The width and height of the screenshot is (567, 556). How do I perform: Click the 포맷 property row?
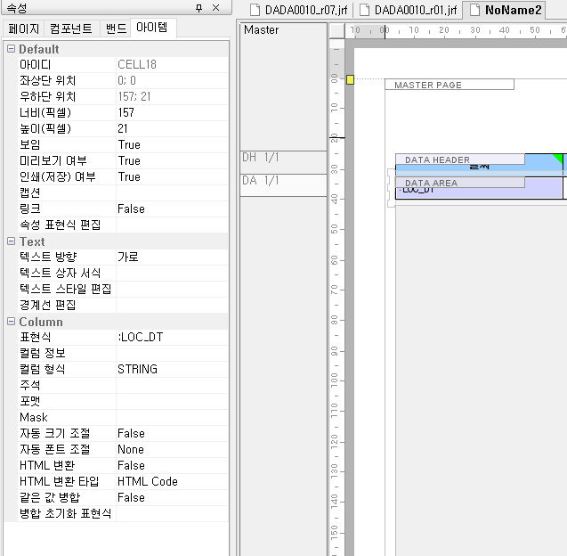(123, 401)
